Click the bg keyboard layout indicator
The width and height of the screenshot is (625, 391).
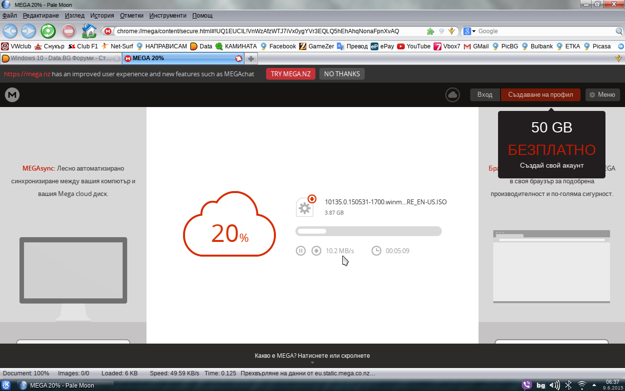pos(541,385)
